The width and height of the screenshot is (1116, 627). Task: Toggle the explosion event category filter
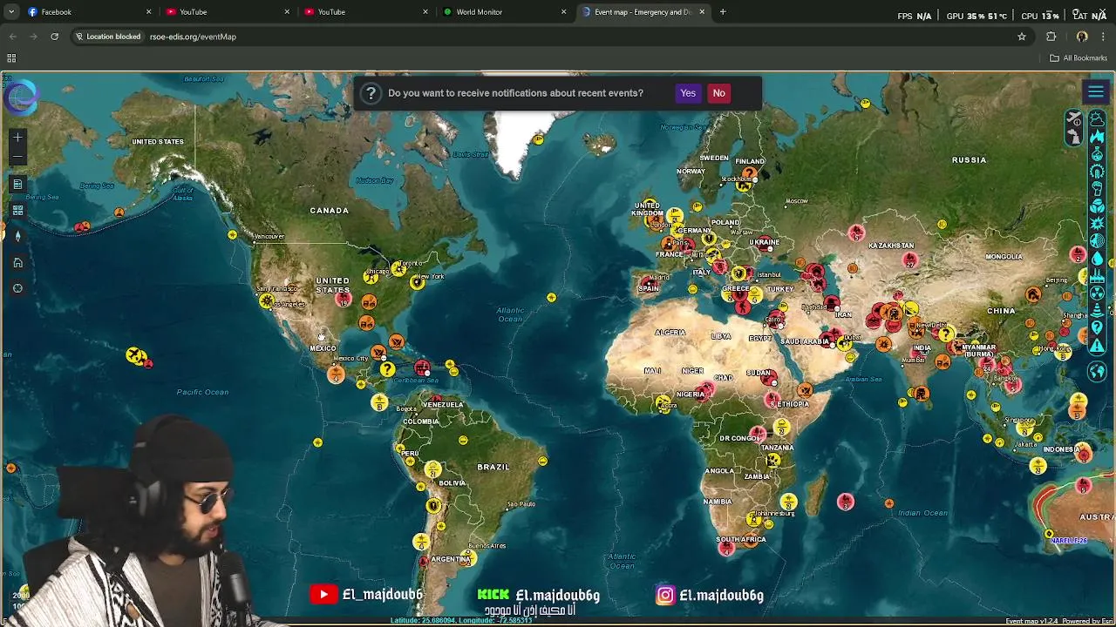1098,222
